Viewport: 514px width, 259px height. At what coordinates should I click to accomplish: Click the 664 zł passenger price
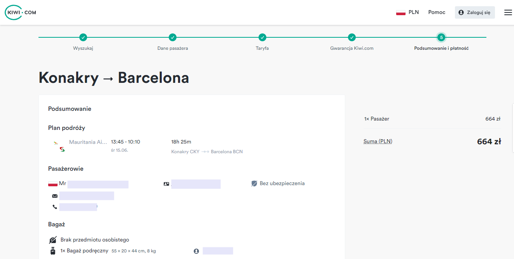pos(493,119)
